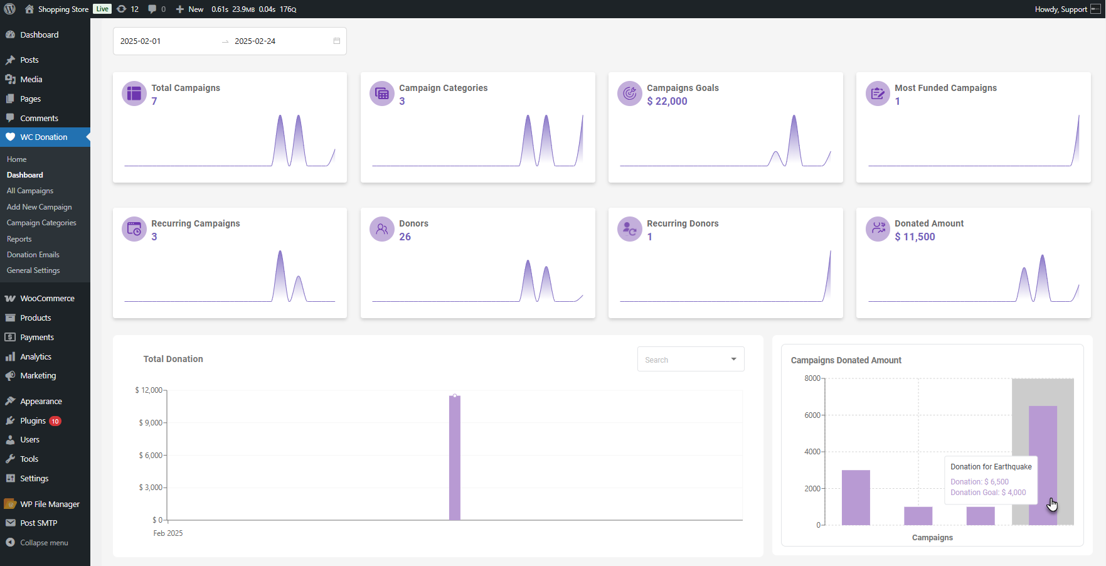
Task: Click the Campaigns Goals target icon
Action: [x=629, y=93]
